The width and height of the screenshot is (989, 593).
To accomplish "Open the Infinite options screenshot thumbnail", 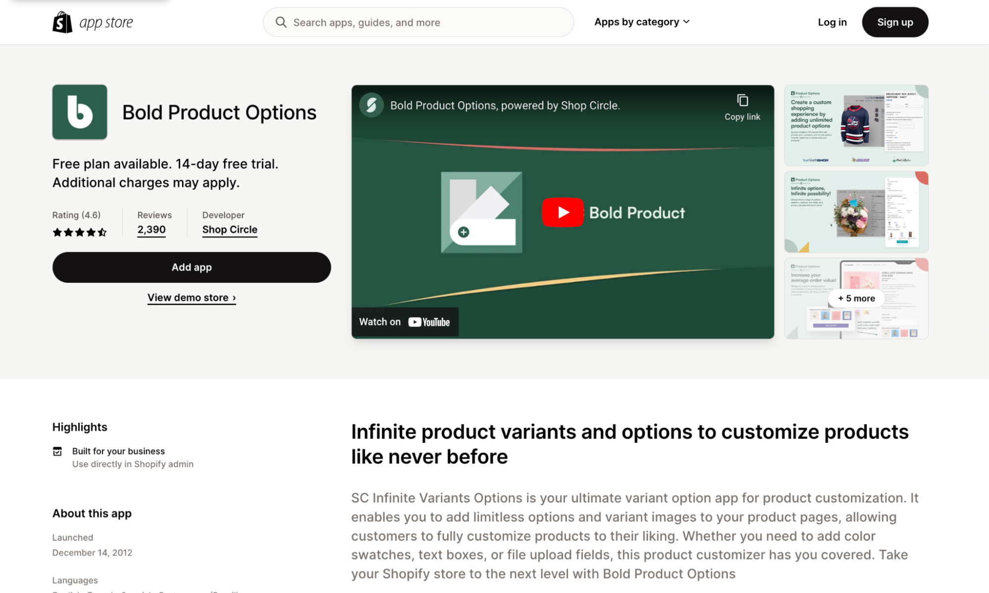I will click(x=856, y=212).
